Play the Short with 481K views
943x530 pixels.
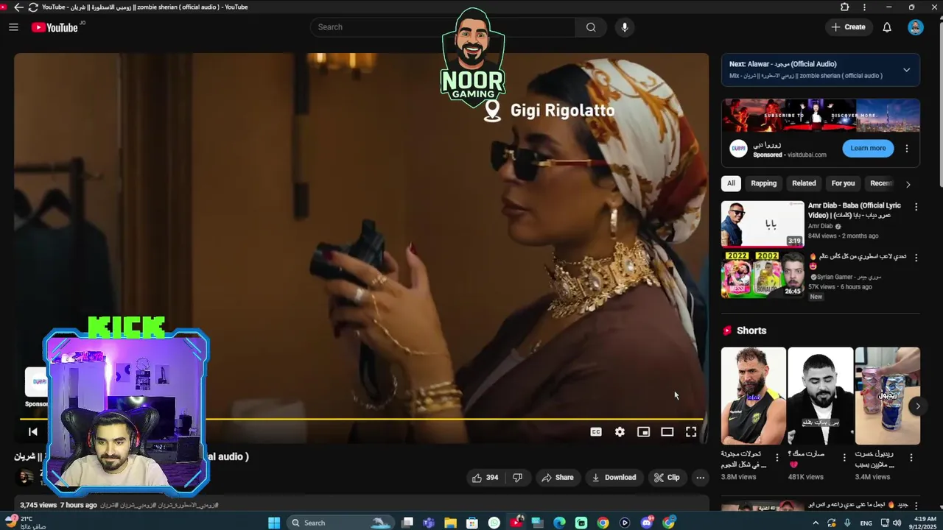tap(820, 396)
